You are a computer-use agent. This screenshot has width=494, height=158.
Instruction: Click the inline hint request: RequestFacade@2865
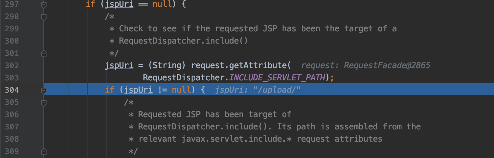click(365, 65)
